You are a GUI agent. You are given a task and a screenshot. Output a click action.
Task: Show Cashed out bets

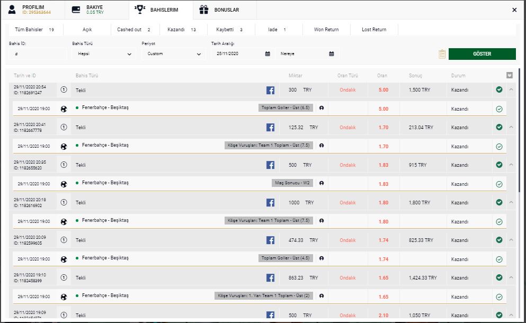pyautogui.click(x=135, y=30)
